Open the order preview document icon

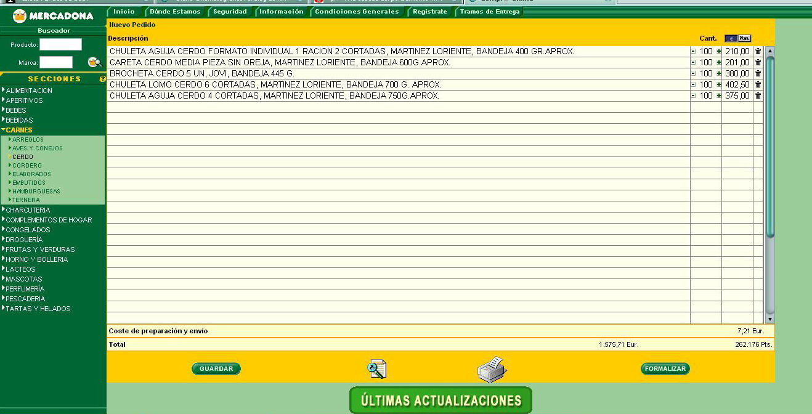(376, 369)
